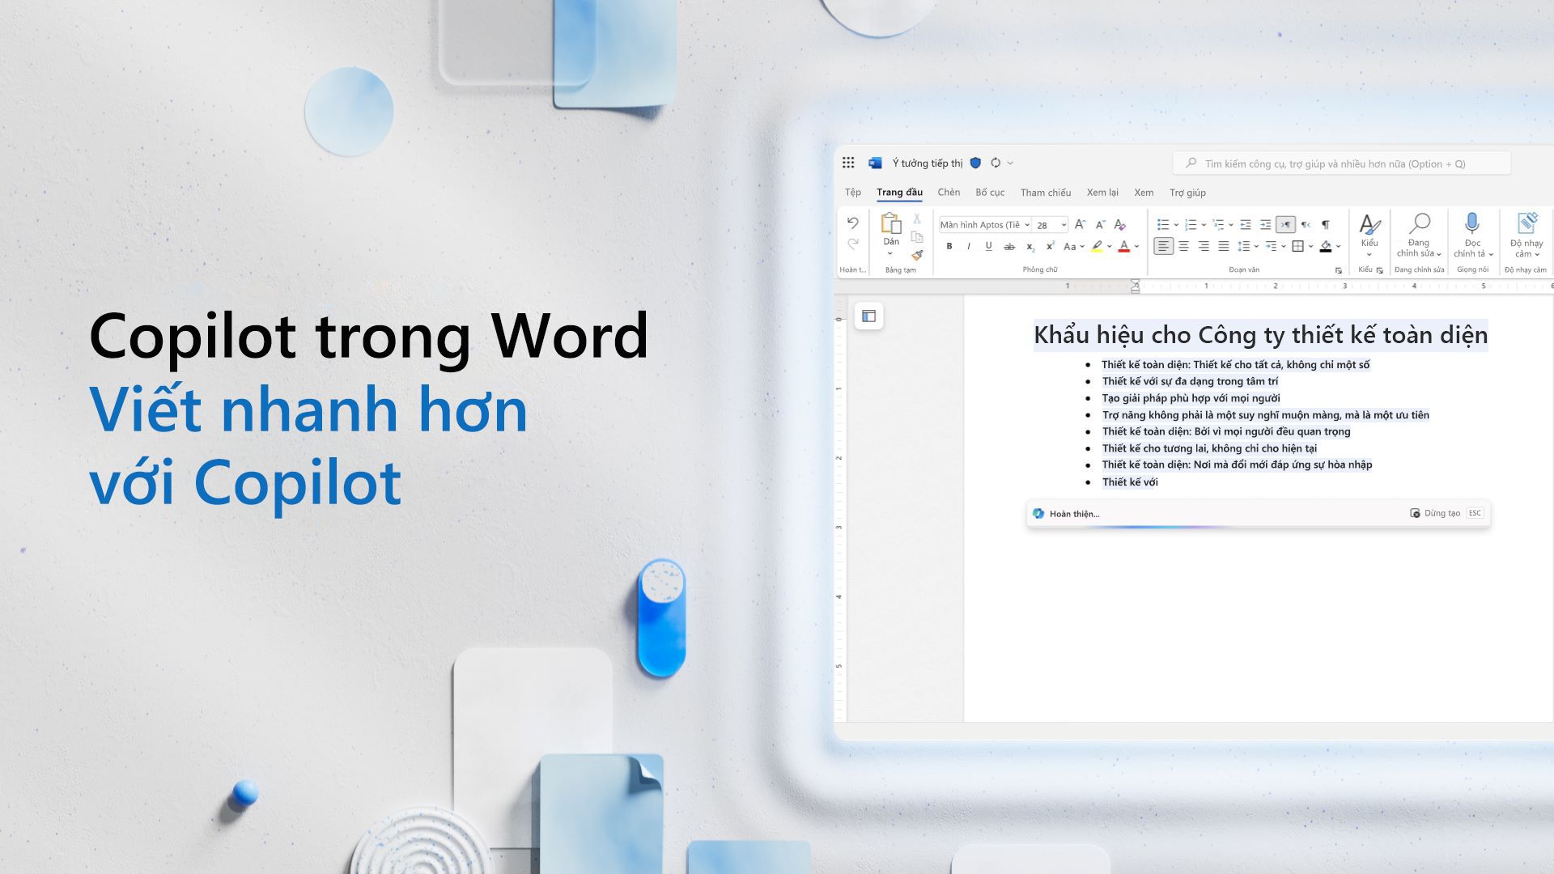The height and width of the screenshot is (874, 1554).
Task: Open Đang chỉnh sửa find menu
Action: pos(1419,235)
